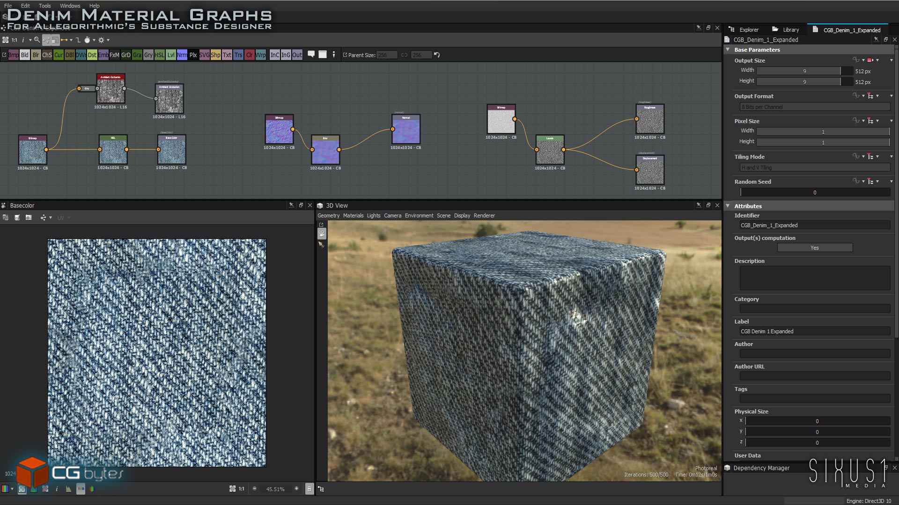The width and height of the screenshot is (899, 505).
Task: Adjust the Output Size Height slider
Action: (x=804, y=82)
